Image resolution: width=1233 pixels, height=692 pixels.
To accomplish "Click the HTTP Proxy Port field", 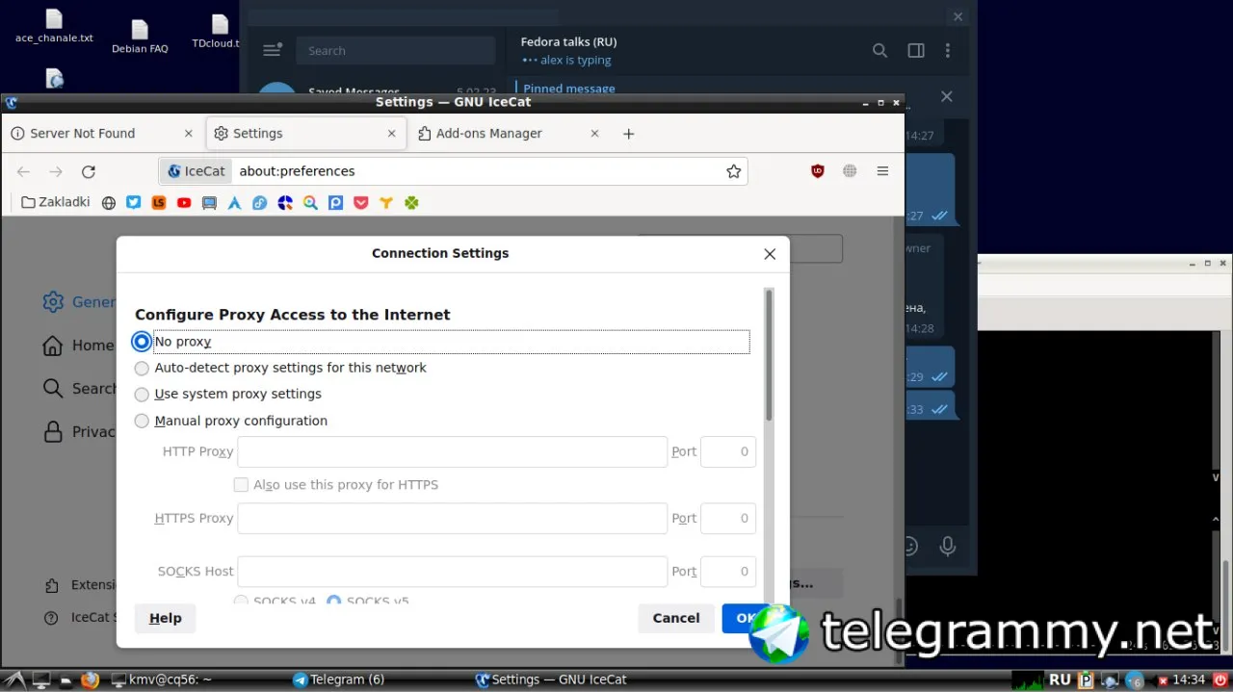I will tap(728, 451).
